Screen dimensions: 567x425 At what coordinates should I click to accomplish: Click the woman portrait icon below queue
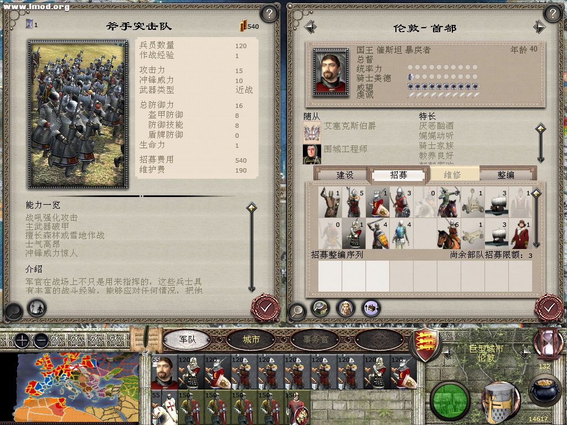coord(346,308)
